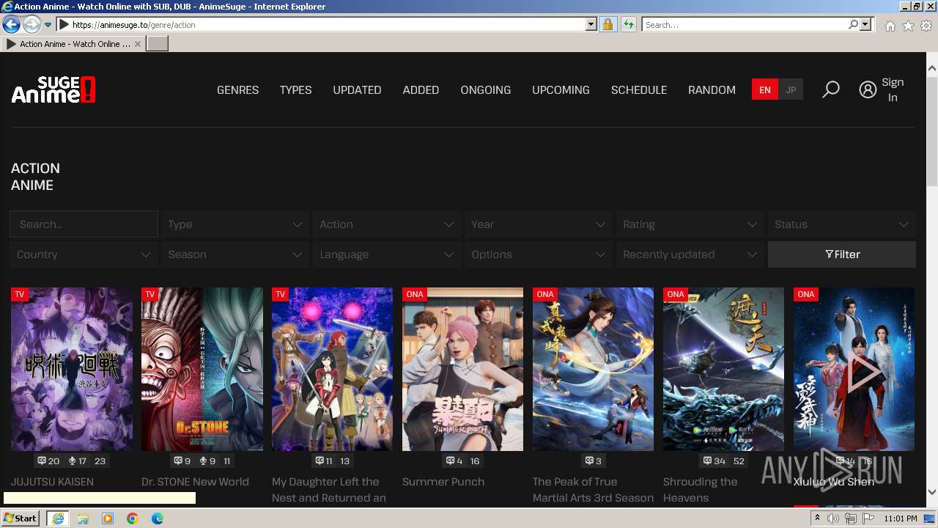The height and width of the screenshot is (528, 938).
Task: Click the Dr. STONE poster thumbnail
Action: coord(202,369)
